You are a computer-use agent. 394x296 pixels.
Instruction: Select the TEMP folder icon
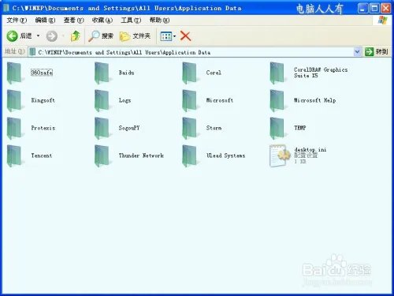[x=277, y=128]
